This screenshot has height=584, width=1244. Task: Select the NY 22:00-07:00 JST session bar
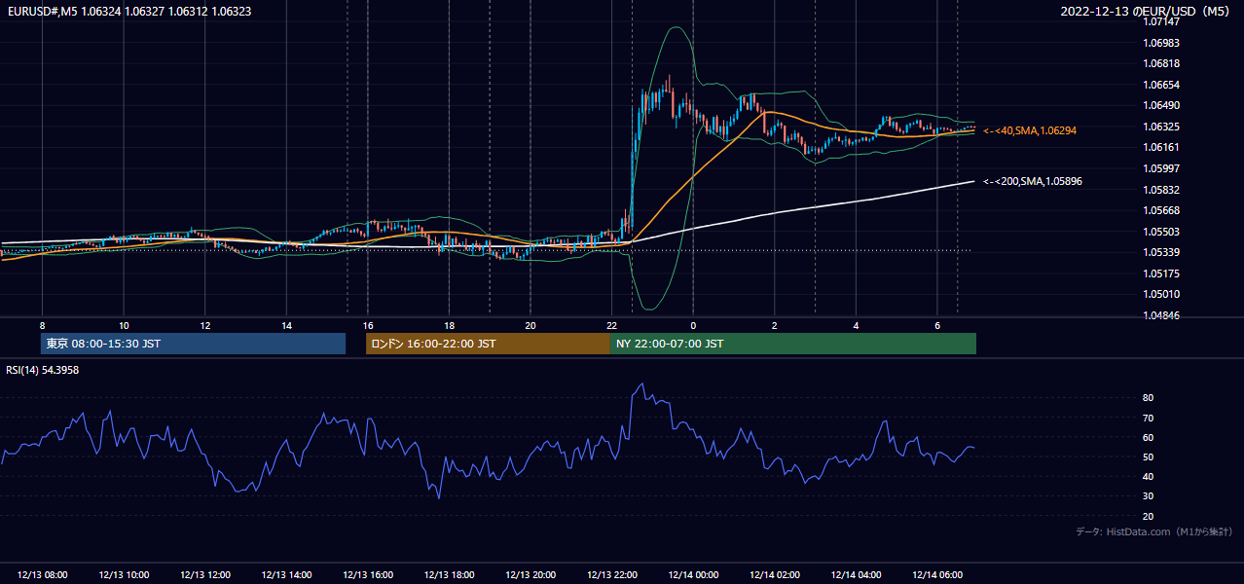[793, 344]
